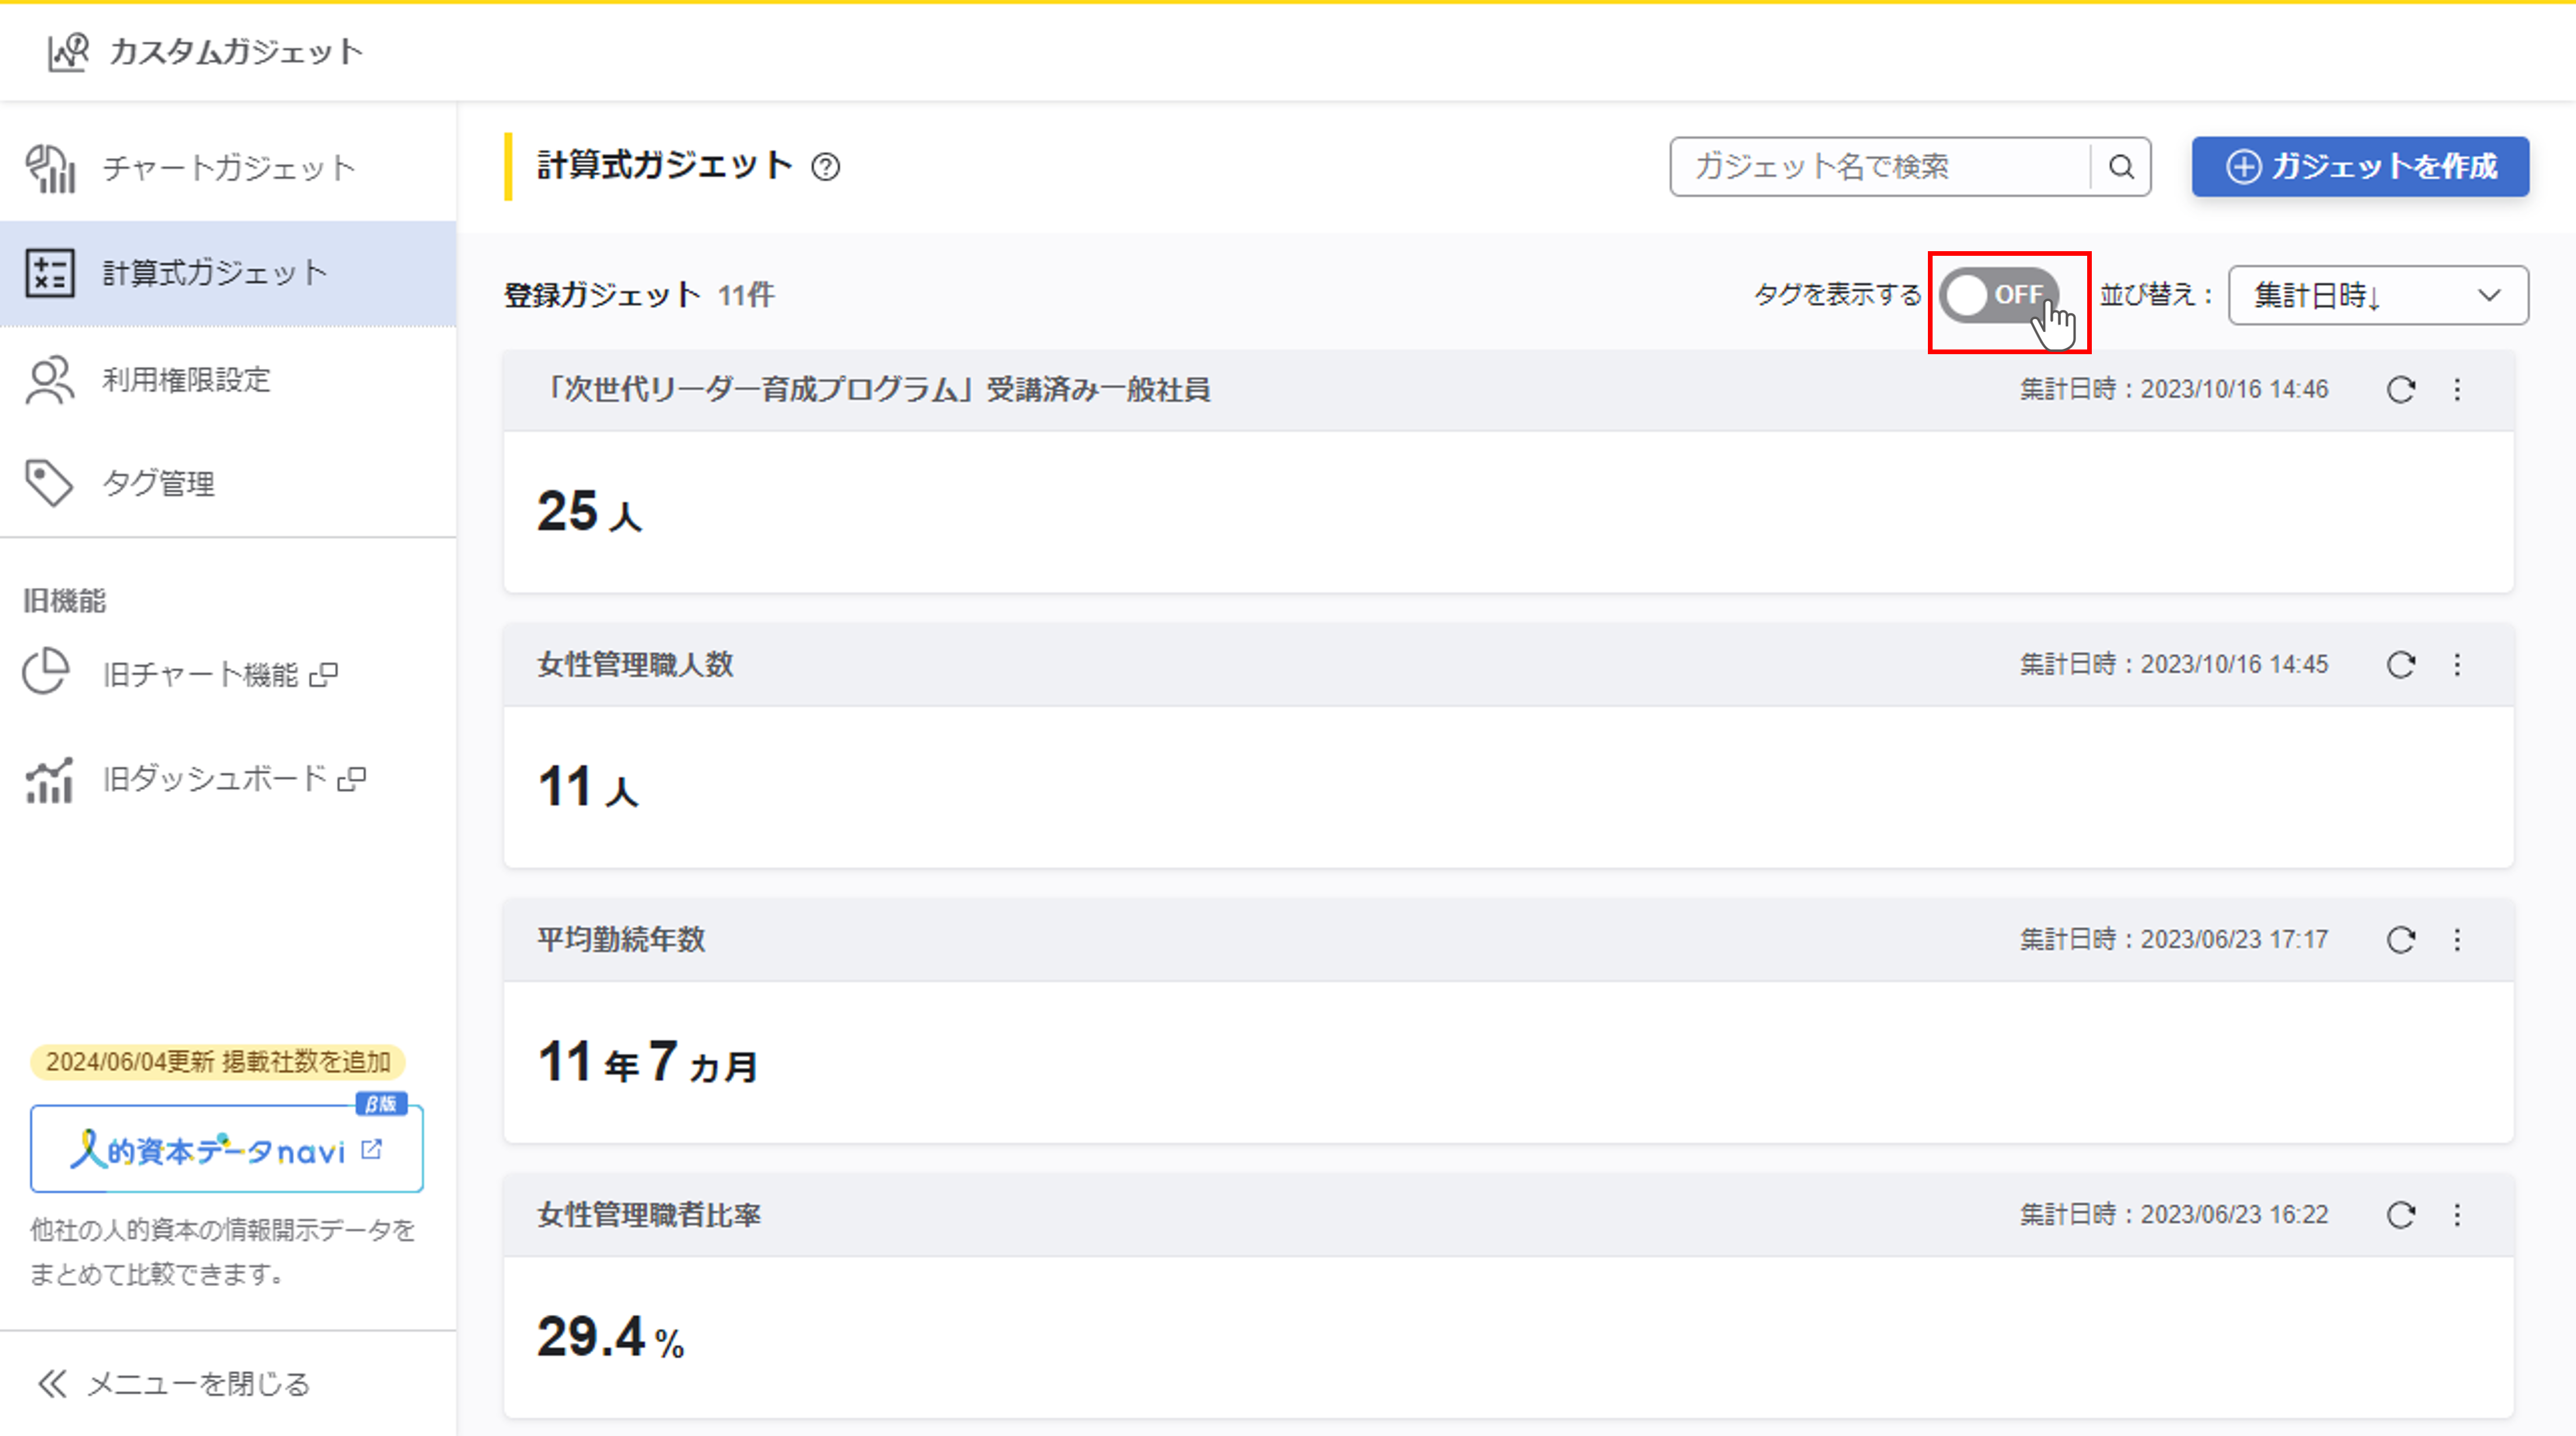Open the 並び替え sort dropdown
2576x1436 pixels.
pos(2377,296)
